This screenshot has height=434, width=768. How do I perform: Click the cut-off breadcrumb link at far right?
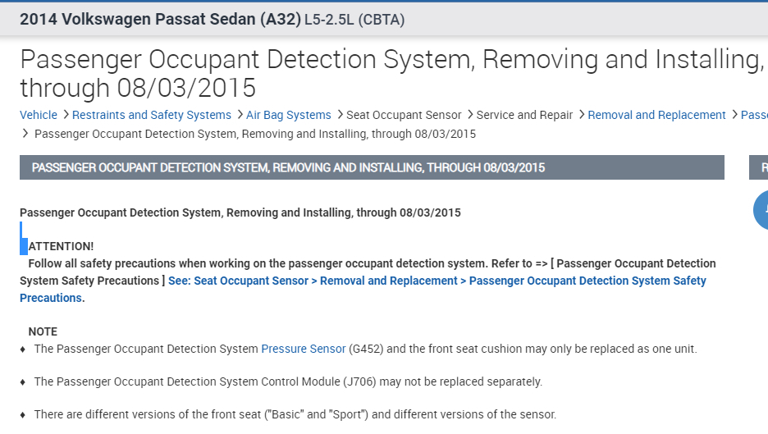point(754,115)
